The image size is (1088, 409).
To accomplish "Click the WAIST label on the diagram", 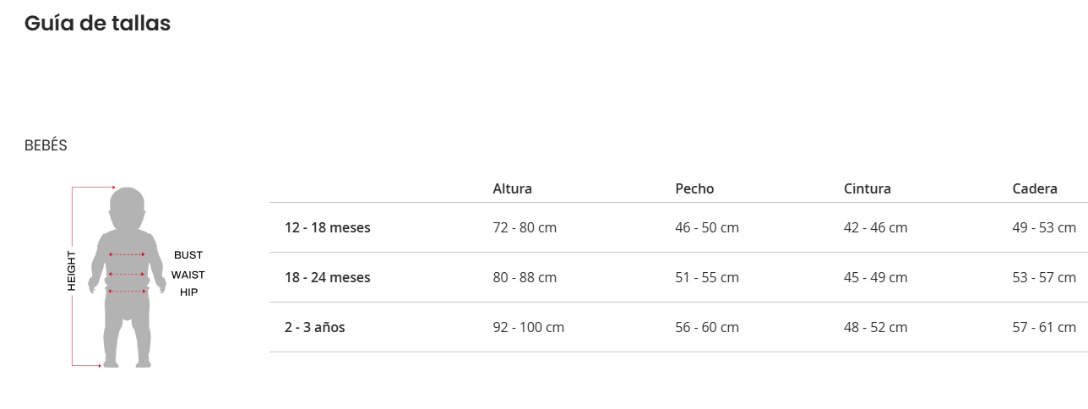I will pyautogui.click(x=188, y=275).
